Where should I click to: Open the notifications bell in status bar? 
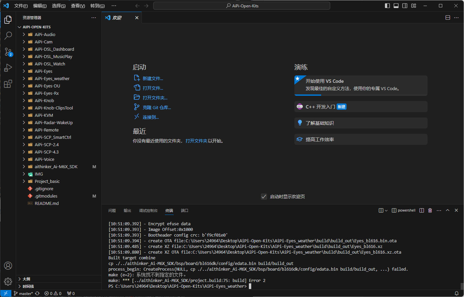456,294
